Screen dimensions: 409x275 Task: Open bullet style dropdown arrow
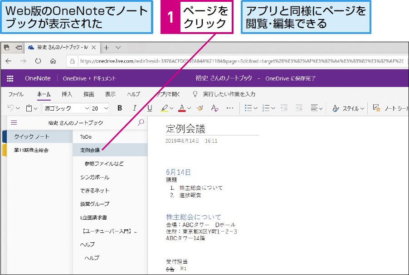pyautogui.click(x=255, y=108)
